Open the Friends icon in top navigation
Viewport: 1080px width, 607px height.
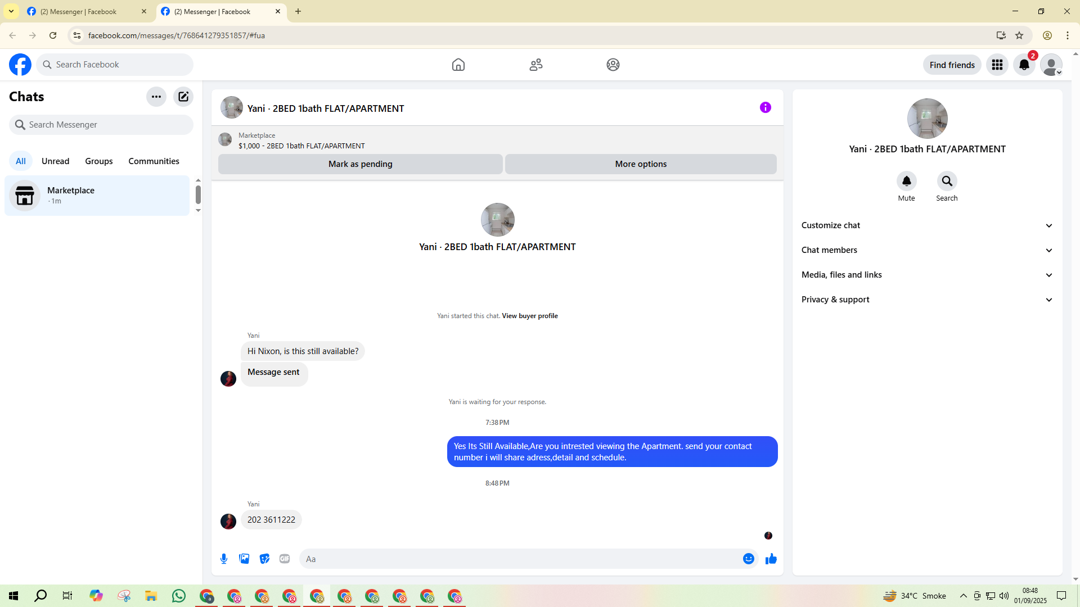click(536, 65)
